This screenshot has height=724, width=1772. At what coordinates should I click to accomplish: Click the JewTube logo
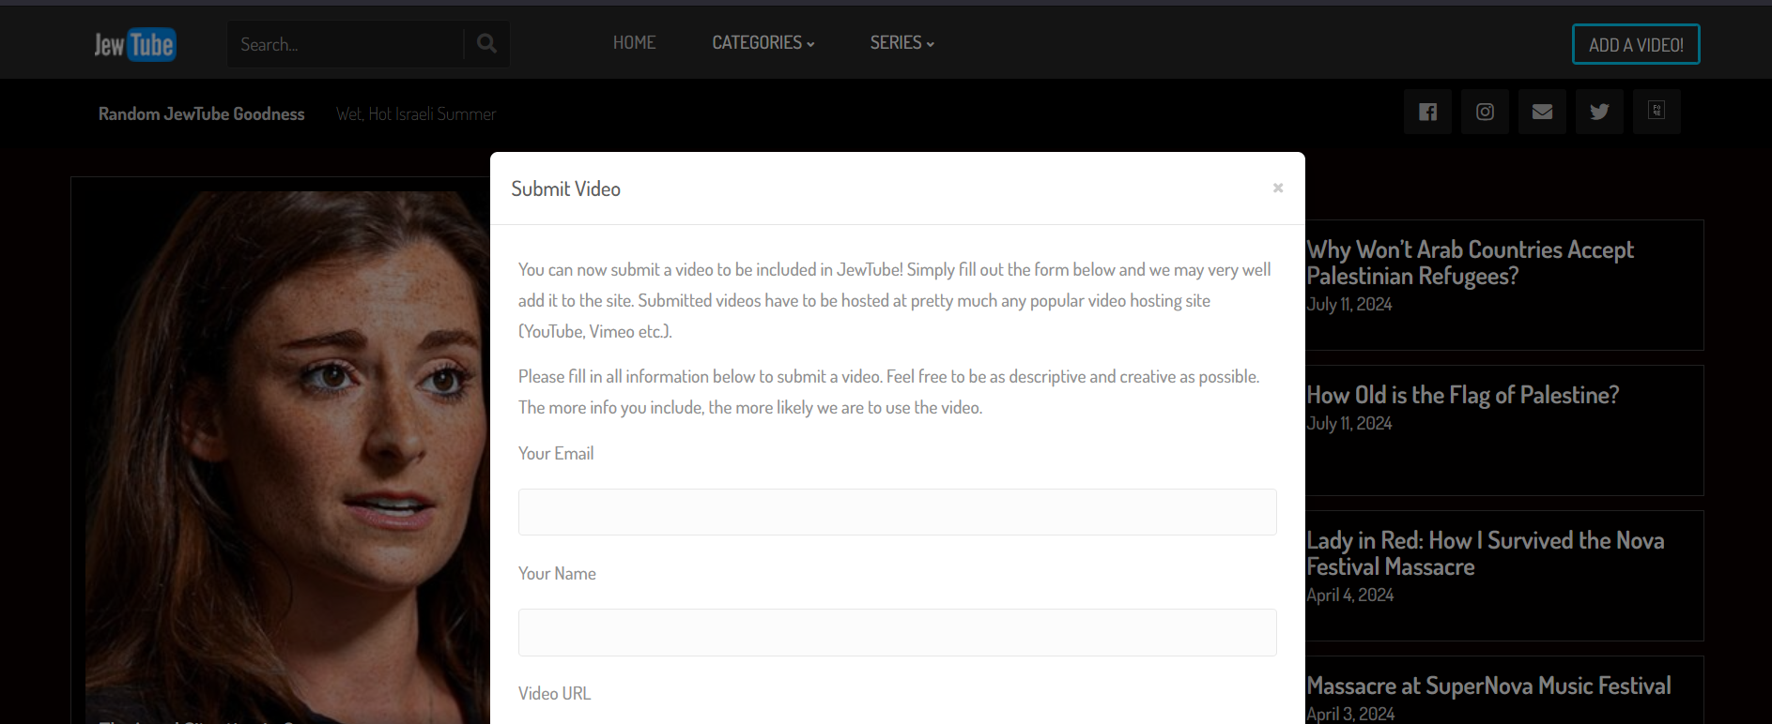click(x=134, y=44)
